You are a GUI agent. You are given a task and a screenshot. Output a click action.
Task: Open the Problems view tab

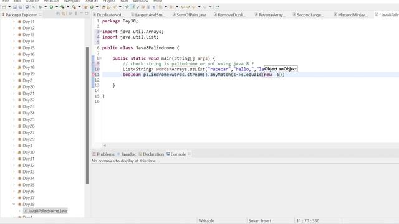pyautogui.click(x=103, y=154)
